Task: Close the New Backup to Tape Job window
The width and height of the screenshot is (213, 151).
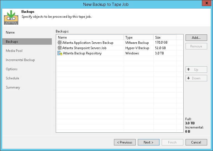Action: click(206, 3)
